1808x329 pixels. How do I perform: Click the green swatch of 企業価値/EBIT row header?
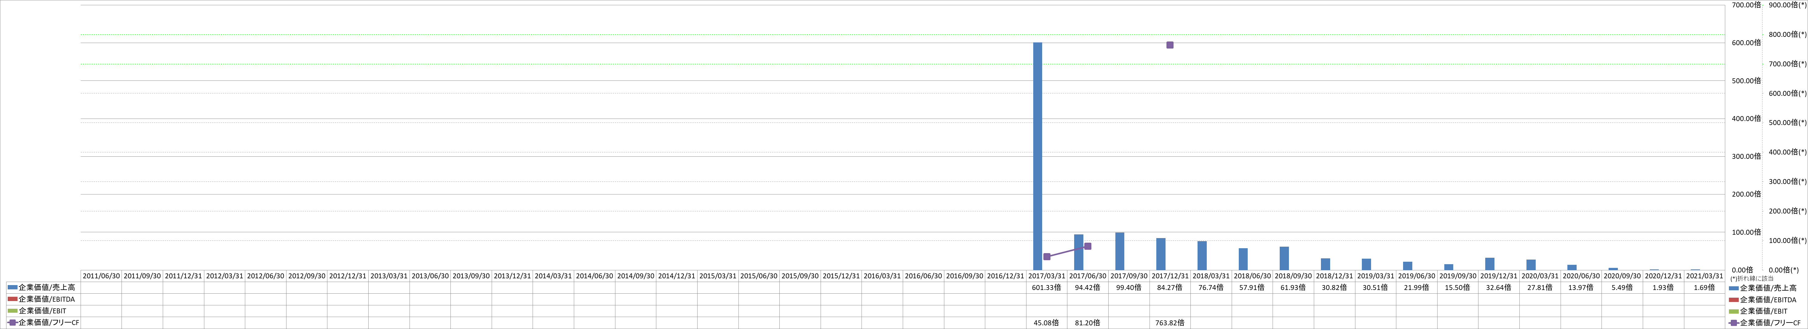(x=13, y=311)
